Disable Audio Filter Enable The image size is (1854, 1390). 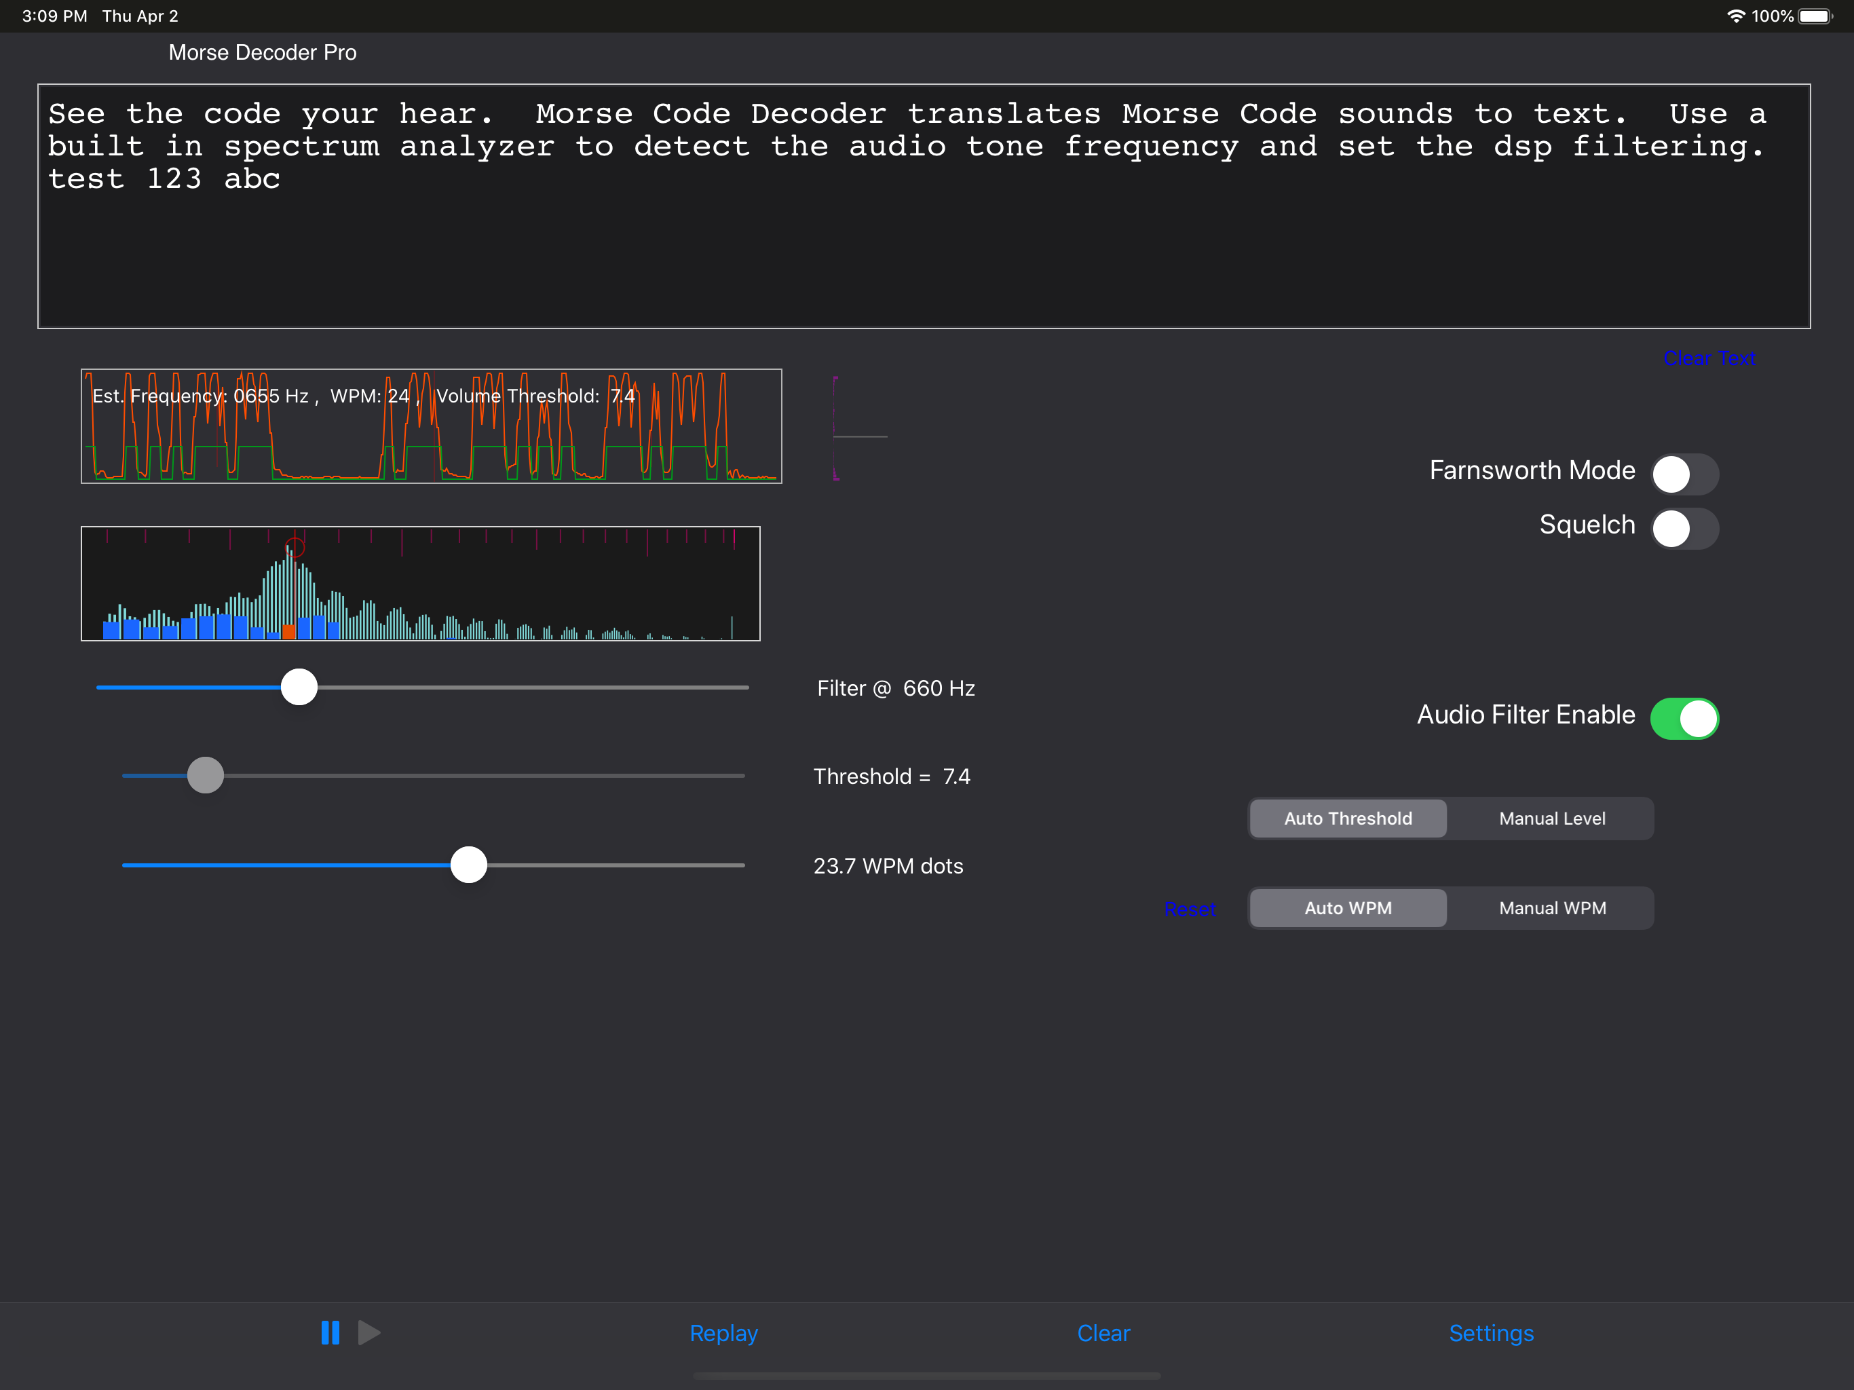(x=1685, y=717)
